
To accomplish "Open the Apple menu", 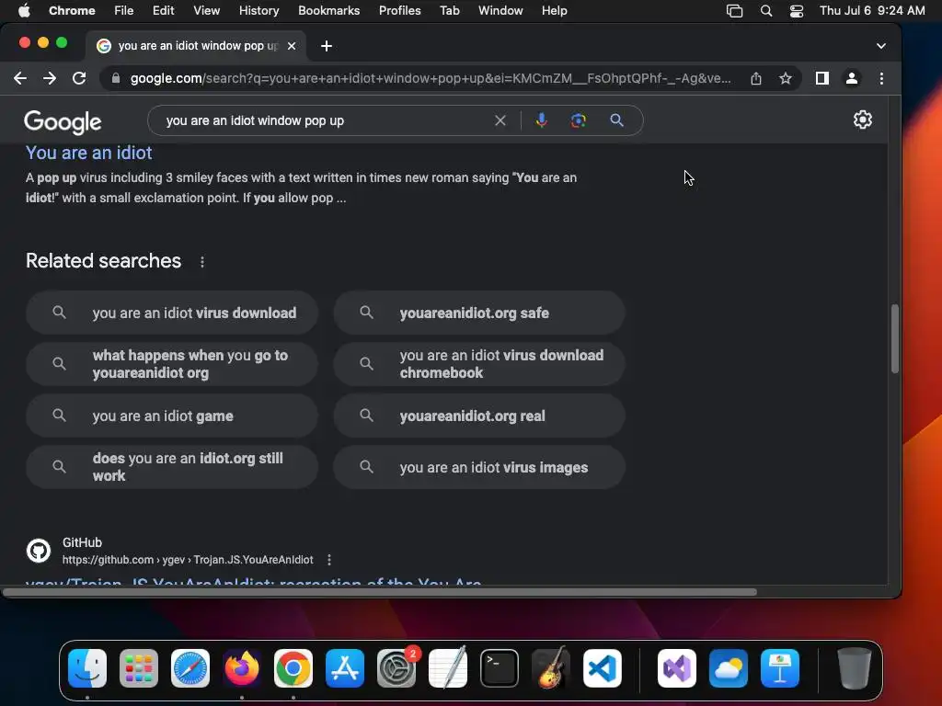I will tap(24, 10).
